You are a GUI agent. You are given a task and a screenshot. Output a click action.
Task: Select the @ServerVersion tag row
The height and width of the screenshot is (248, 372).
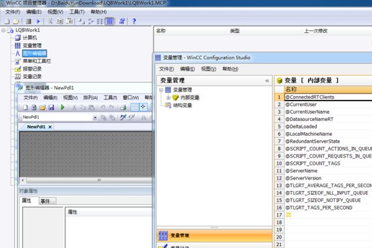click(x=329, y=178)
